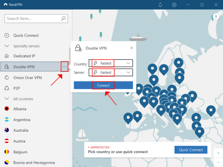Screen dimensions: 223x167
Task: Select Quick Connect in sidebar
Action: pyautogui.click(x=26, y=35)
